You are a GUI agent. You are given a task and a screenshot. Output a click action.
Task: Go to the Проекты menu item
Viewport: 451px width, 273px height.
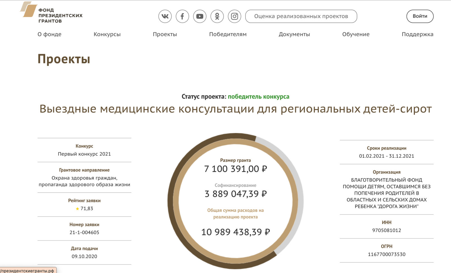click(165, 34)
